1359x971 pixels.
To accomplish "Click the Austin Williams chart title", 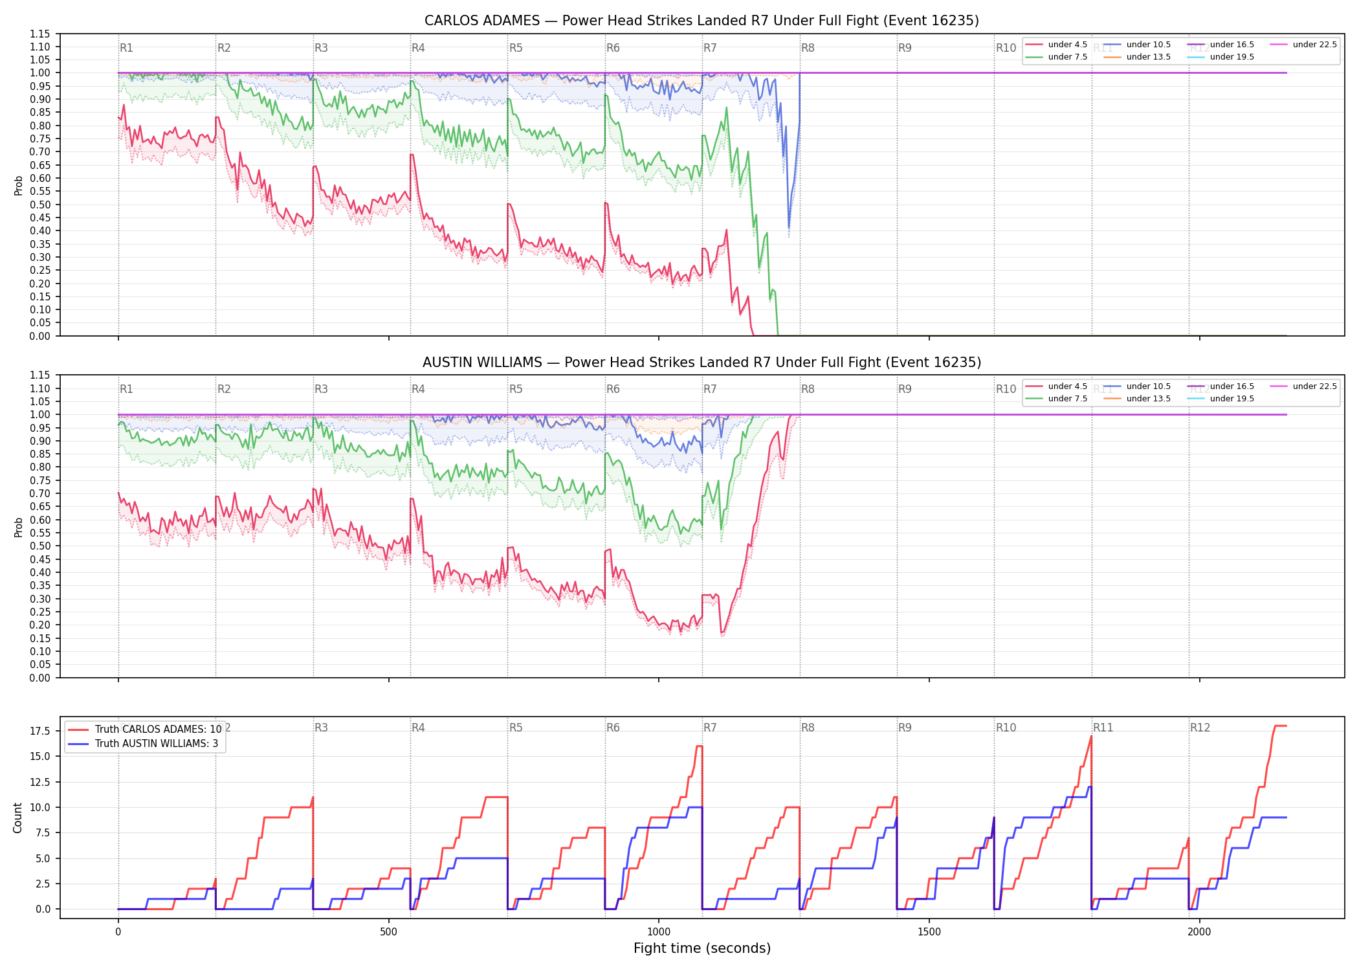I will coord(702,363).
